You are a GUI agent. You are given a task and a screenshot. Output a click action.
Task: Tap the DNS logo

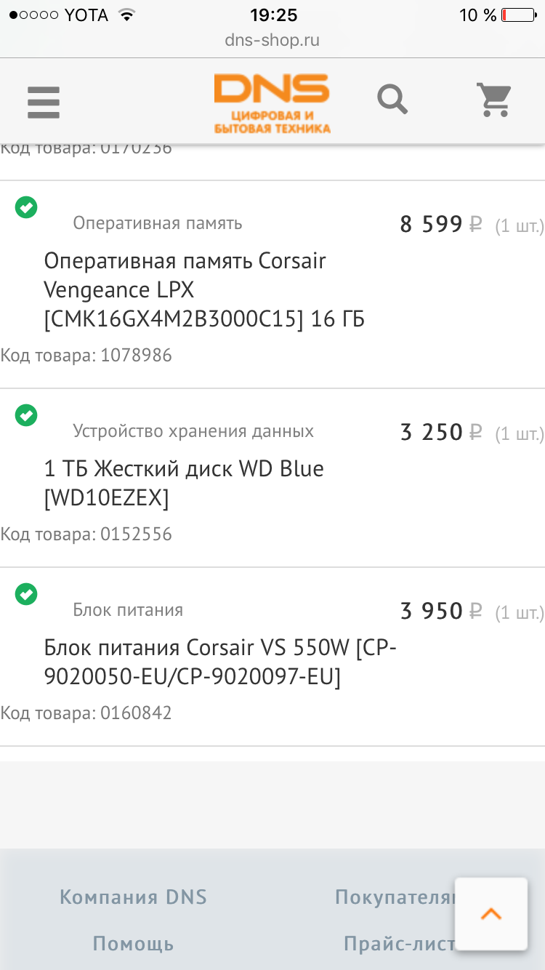(x=272, y=103)
